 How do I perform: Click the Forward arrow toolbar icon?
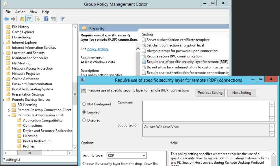click(x=13, y=19)
